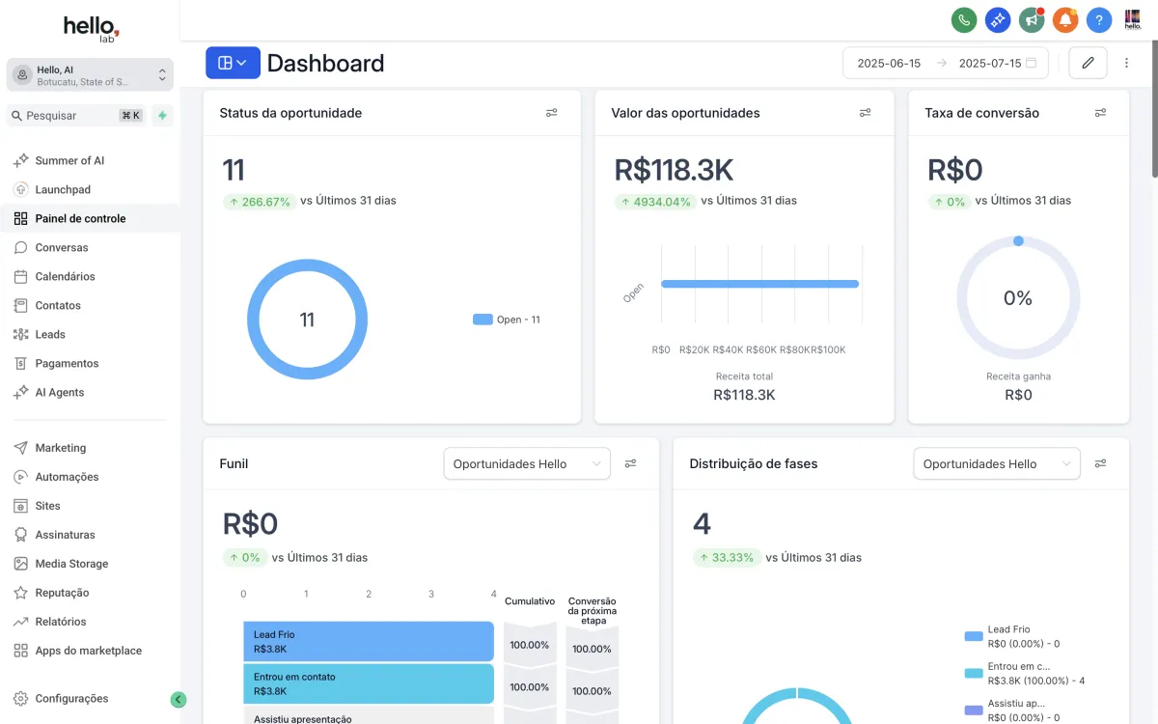Set the start date 2025-06-15
This screenshot has width=1158, height=724.
(889, 63)
